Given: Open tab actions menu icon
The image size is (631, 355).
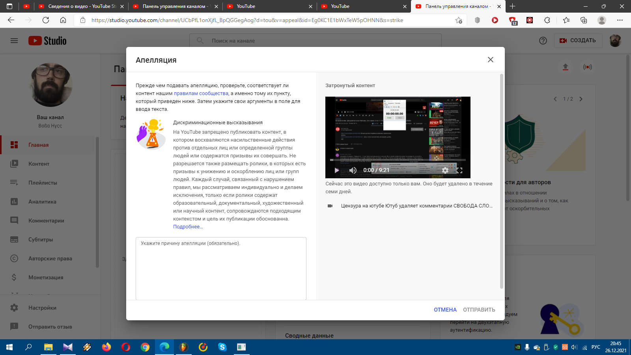Looking at the screenshot, I should (x=9, y=6).
